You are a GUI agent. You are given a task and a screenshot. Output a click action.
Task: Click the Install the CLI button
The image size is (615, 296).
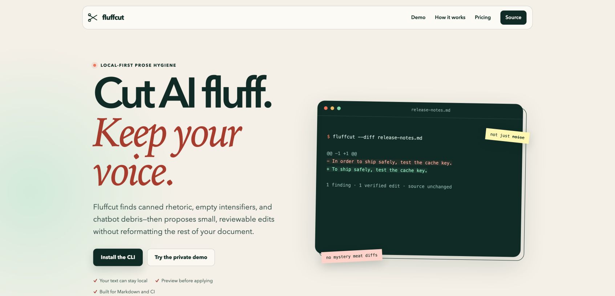click(x=118, y=257)
